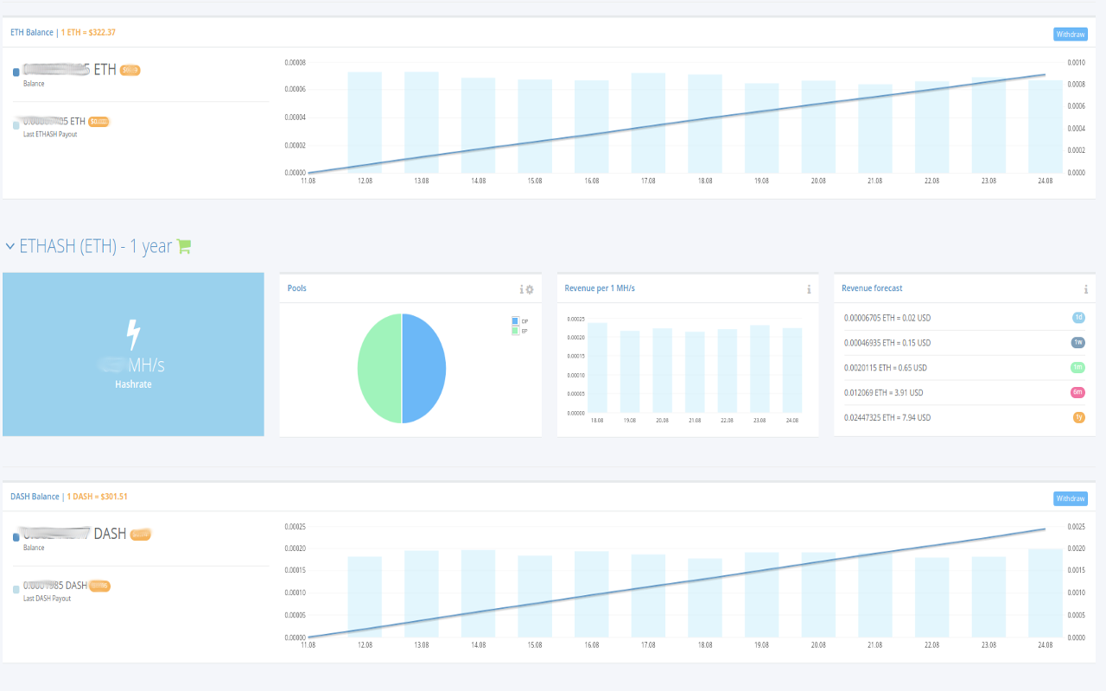Click the 14.08 bar in DASH chart

(478, 593)
